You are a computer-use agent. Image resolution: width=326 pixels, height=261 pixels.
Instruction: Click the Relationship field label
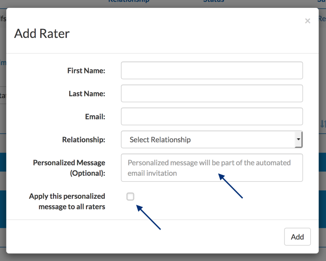84,140
